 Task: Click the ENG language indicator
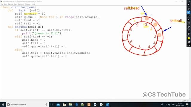[173, 105]
